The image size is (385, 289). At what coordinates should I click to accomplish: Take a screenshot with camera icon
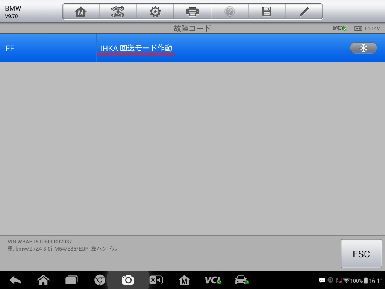click(128, 280)
